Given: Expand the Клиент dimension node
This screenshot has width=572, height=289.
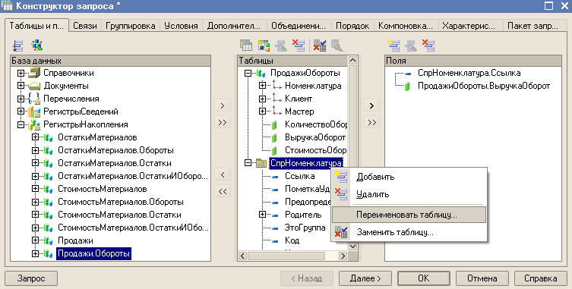Looking at the screenshot, I should 262,99.
